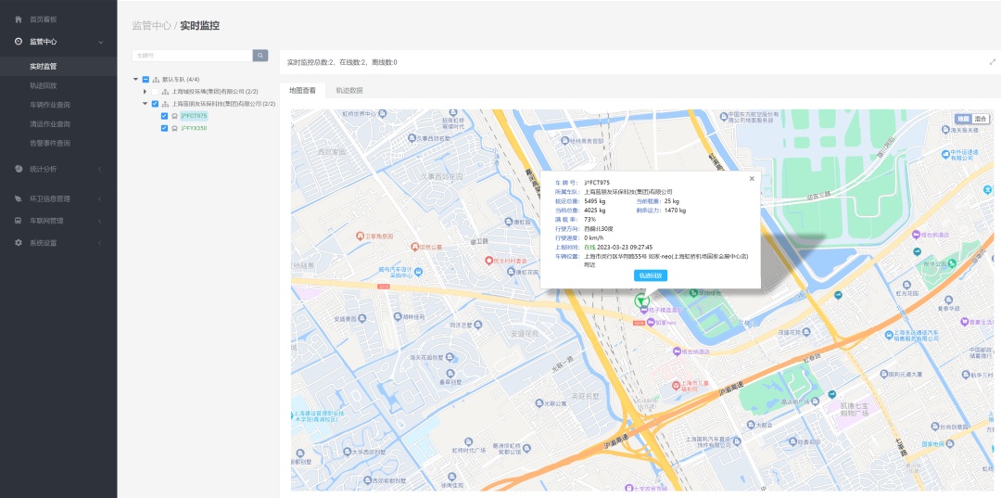Click the green vehicle marker on map
Viewport: 1001px width, 498px height.
(x=640, y=300)
